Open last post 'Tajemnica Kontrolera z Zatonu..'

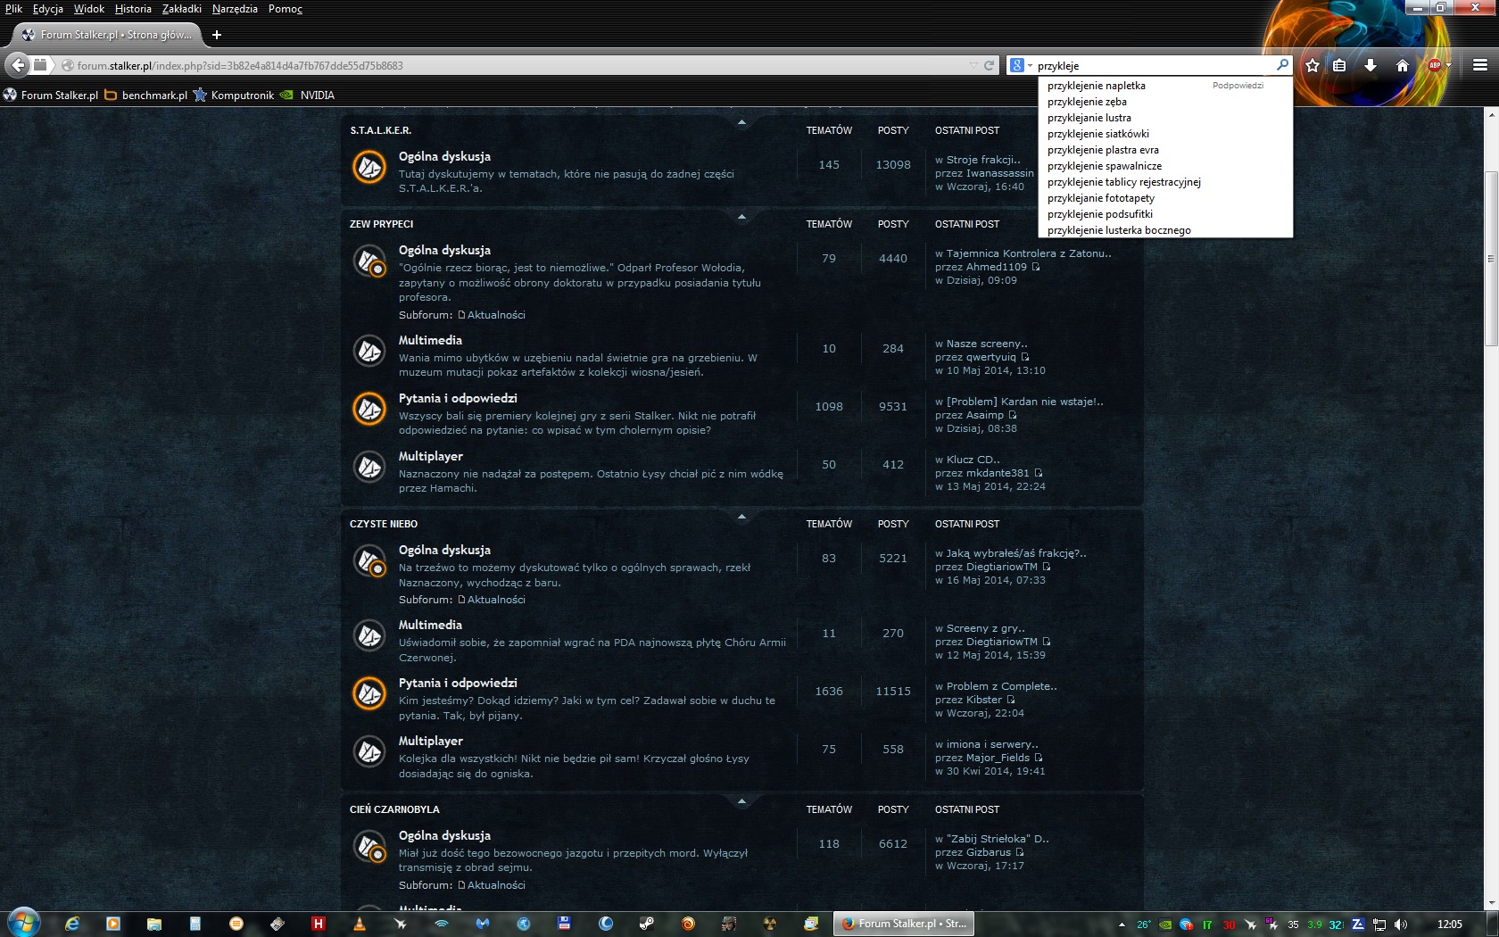tap(1029, 253)
